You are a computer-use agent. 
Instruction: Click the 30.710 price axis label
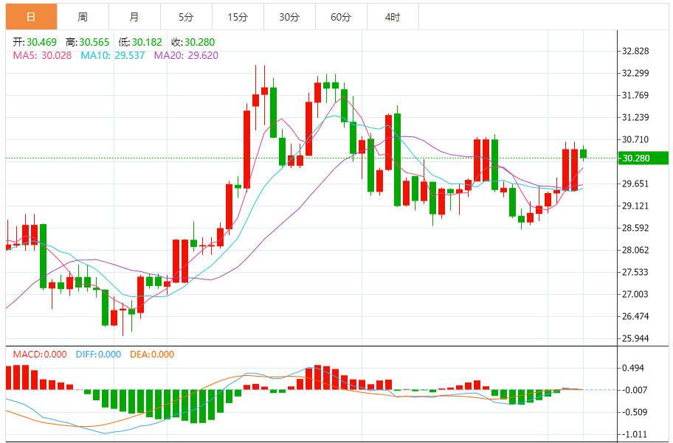(635, 139)
